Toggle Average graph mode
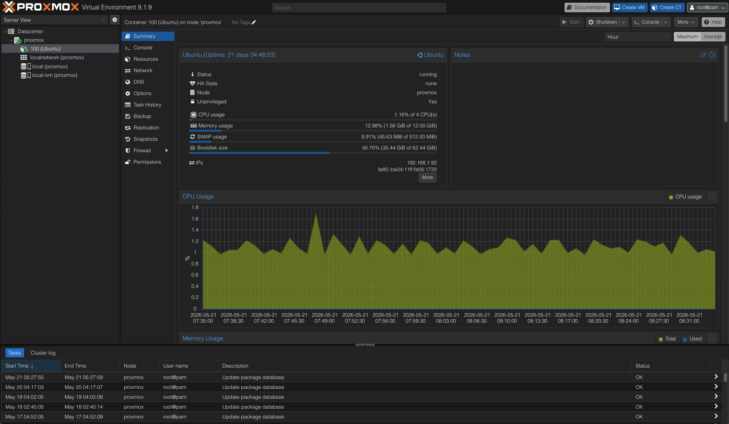The height and width of the screenshot is (424, 729). point(713,37)
